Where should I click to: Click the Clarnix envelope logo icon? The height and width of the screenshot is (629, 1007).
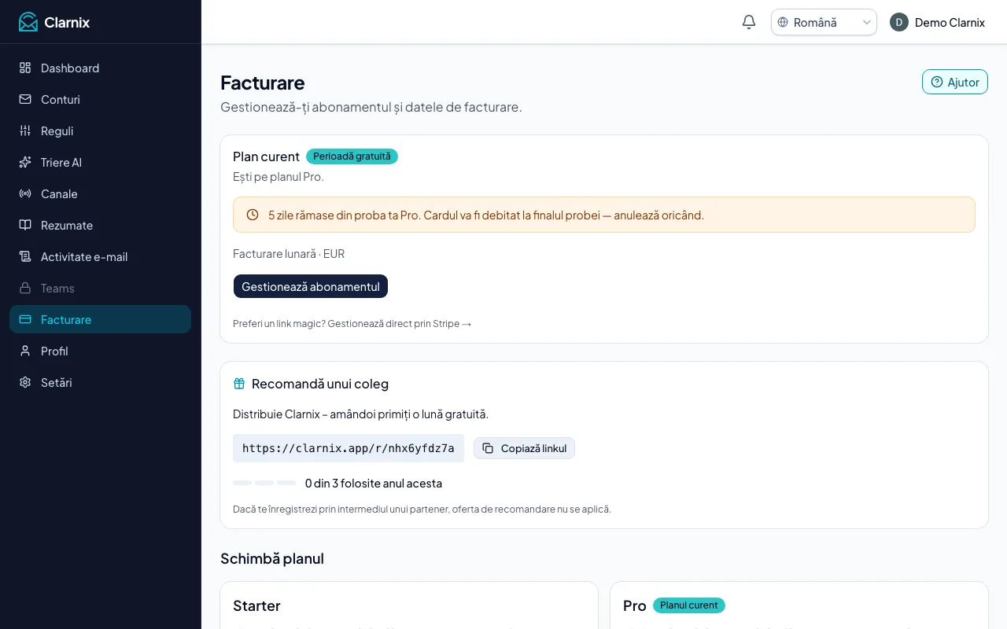(28, 22)
